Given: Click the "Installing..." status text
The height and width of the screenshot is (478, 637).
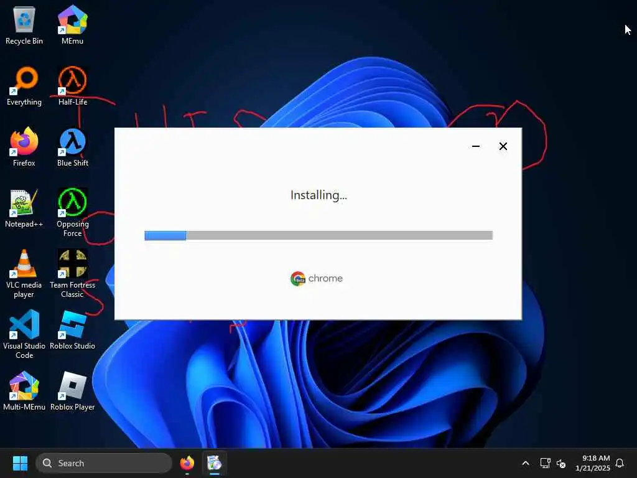Looking at the screenshot, I should click(x=318, y=195).
